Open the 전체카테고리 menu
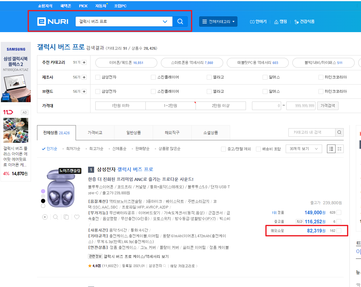The width and height of the screenshot is (361, 287). (218, 22)
